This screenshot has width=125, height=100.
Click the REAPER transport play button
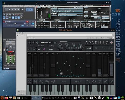(10, 9)
